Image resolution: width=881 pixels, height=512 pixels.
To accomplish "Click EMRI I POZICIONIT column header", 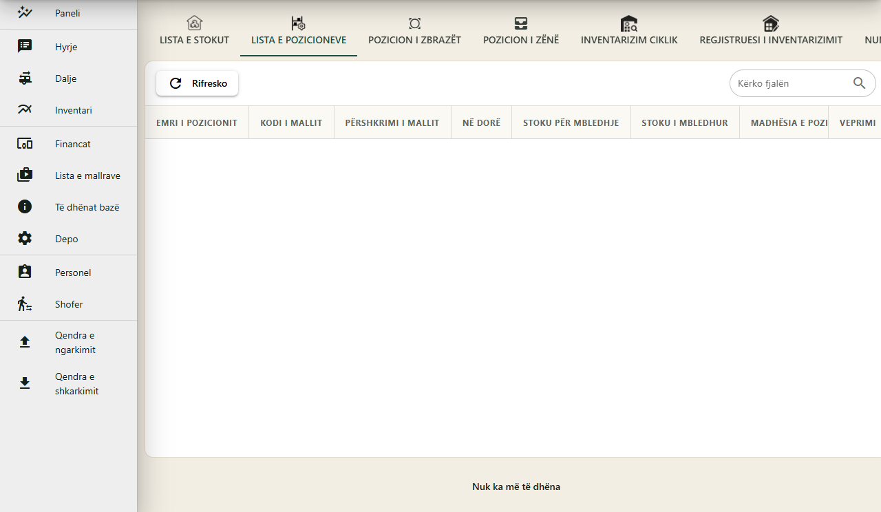I will 197,122.
